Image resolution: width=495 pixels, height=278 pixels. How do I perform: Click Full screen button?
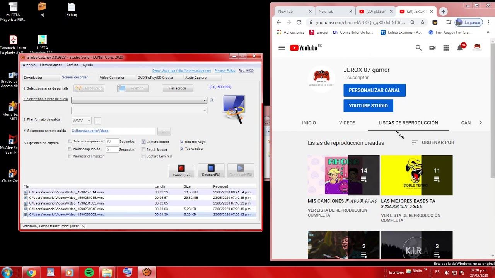[x=178, y=88]
